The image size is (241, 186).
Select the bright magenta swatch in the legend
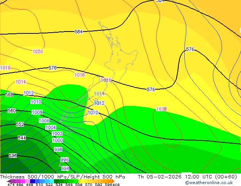[23, 181]
